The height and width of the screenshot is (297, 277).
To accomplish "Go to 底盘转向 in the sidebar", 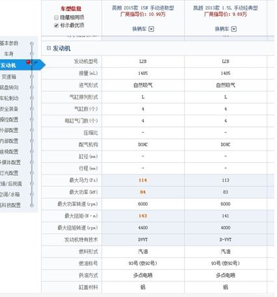I will 9,87.
